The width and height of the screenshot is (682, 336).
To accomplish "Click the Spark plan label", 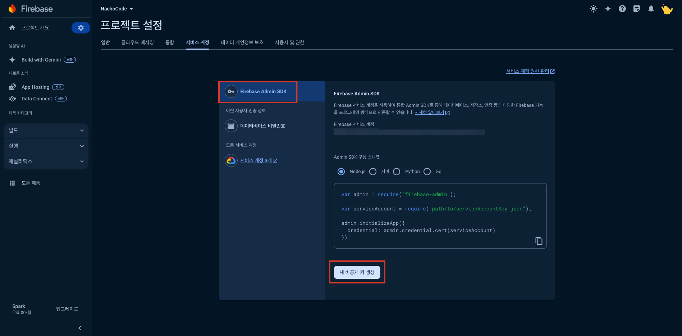I will [19, 307].
